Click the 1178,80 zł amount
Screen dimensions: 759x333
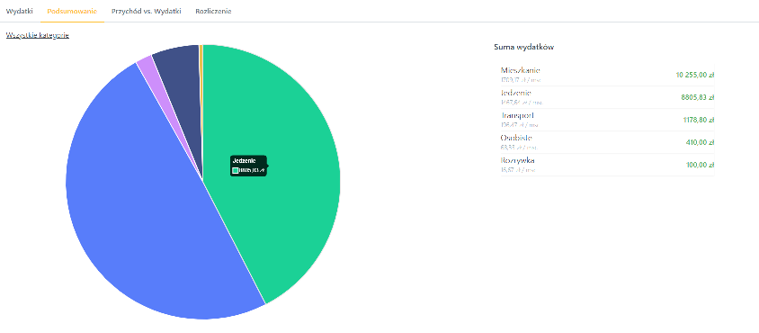point(698,120)
